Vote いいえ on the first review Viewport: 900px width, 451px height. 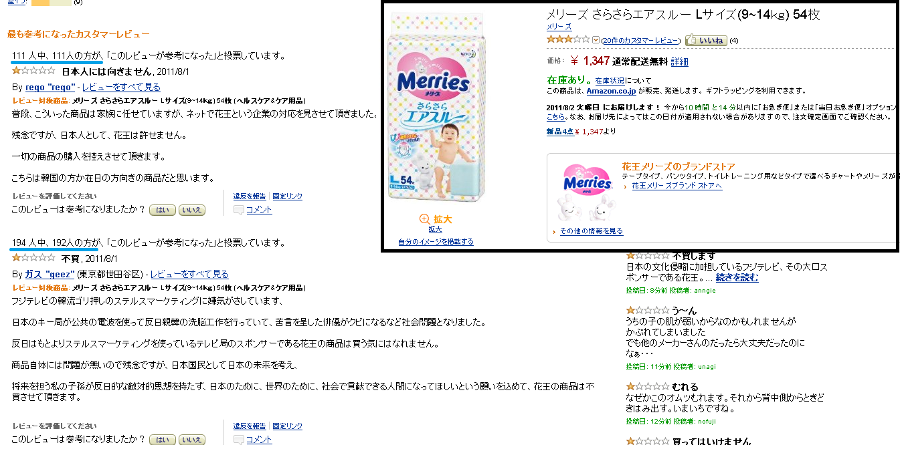[191, 210]
